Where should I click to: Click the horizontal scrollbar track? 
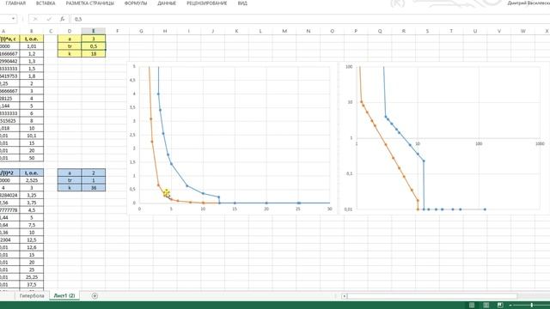tap(431, 296)
